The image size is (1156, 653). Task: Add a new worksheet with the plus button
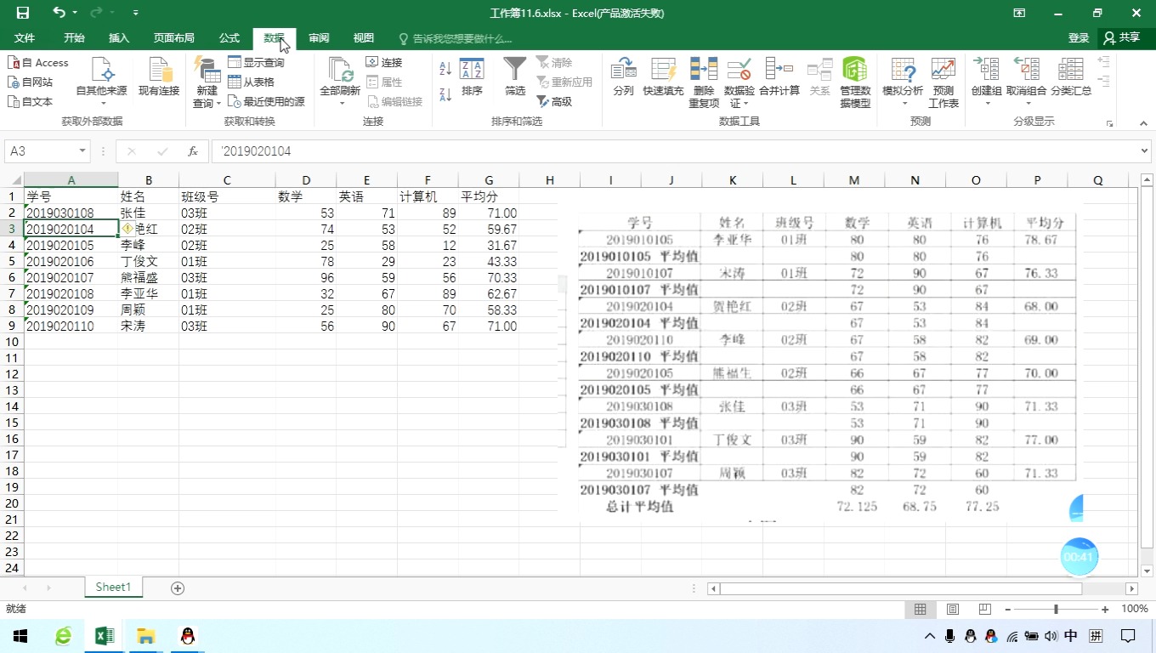point(177,587)
